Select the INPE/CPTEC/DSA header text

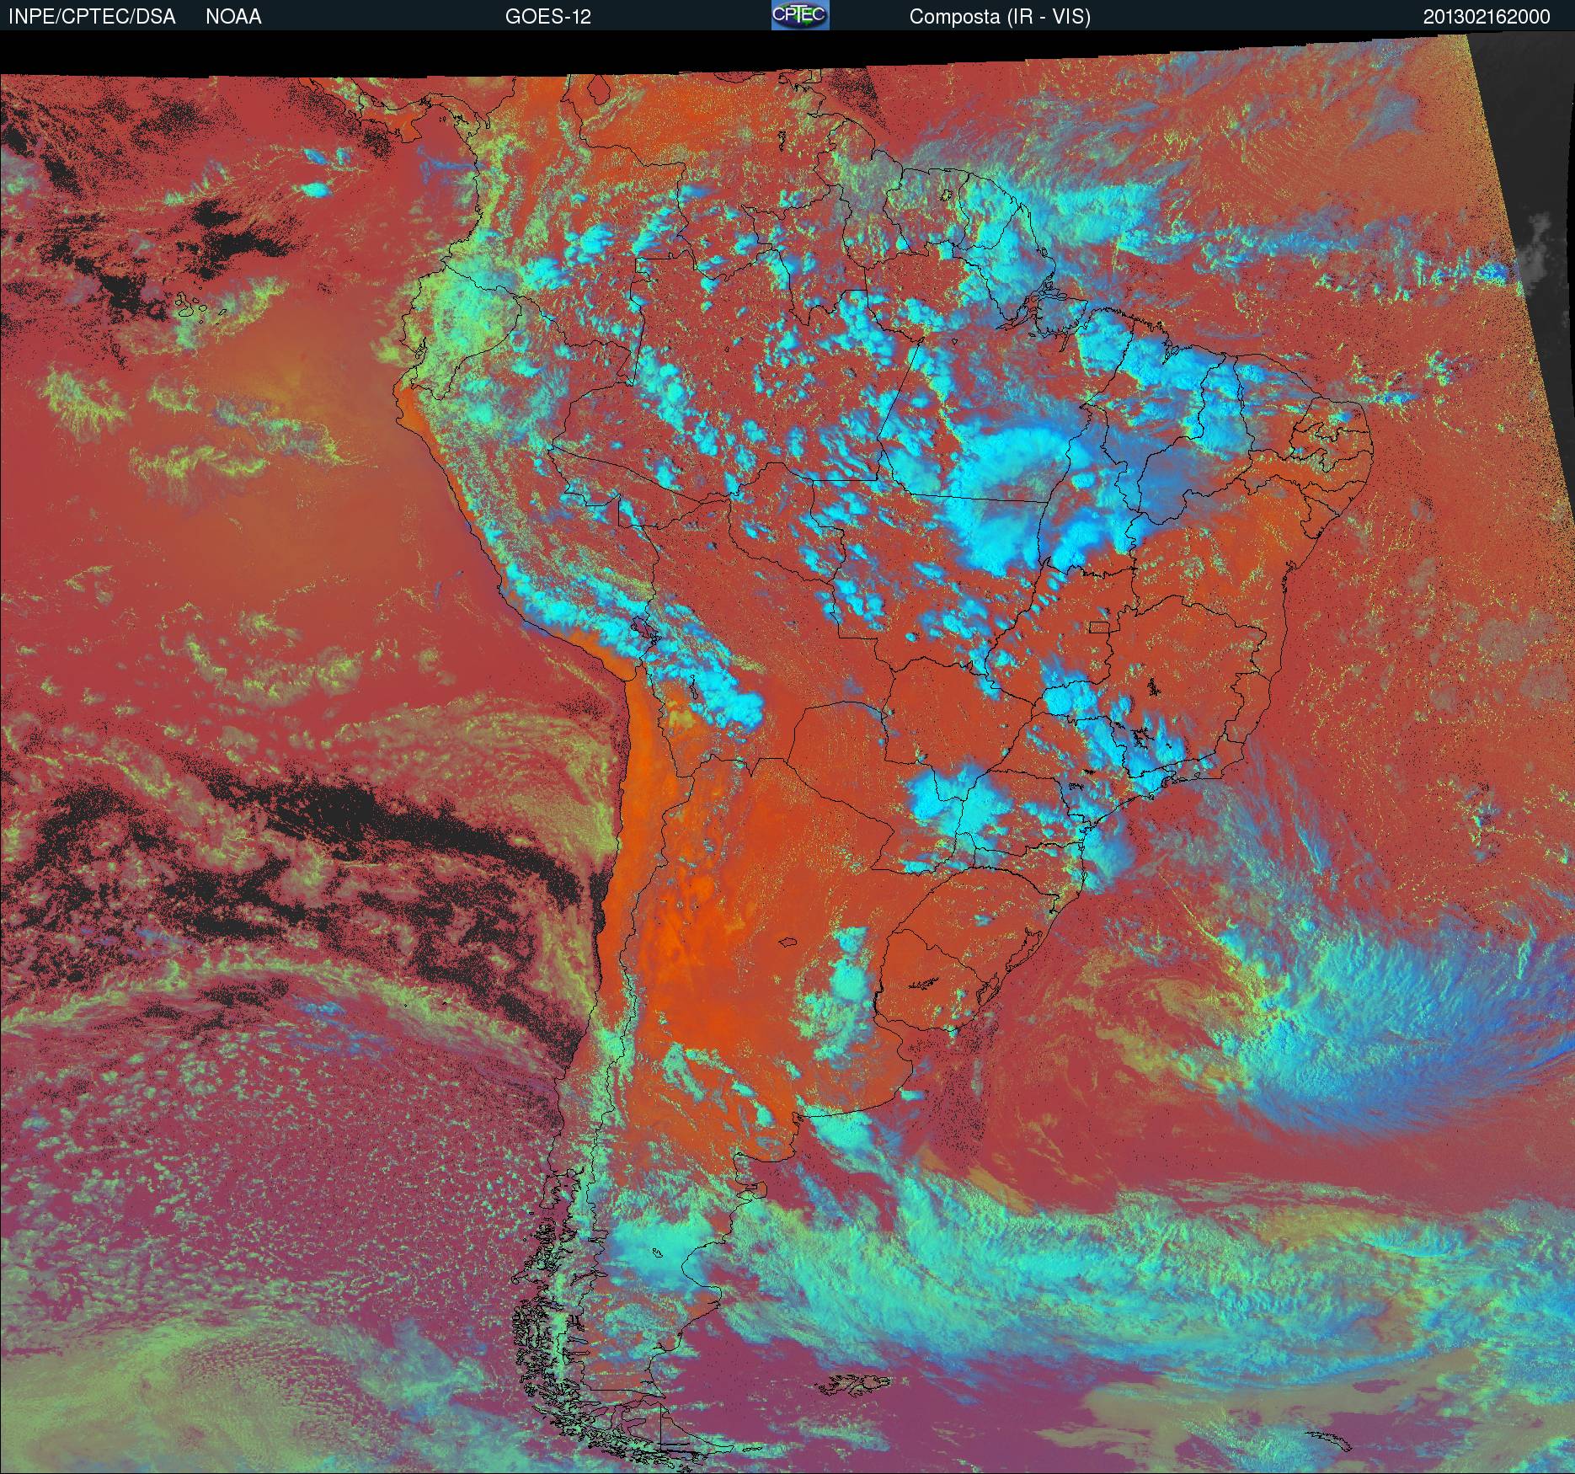pyautogui.click(x=92, y=17)
